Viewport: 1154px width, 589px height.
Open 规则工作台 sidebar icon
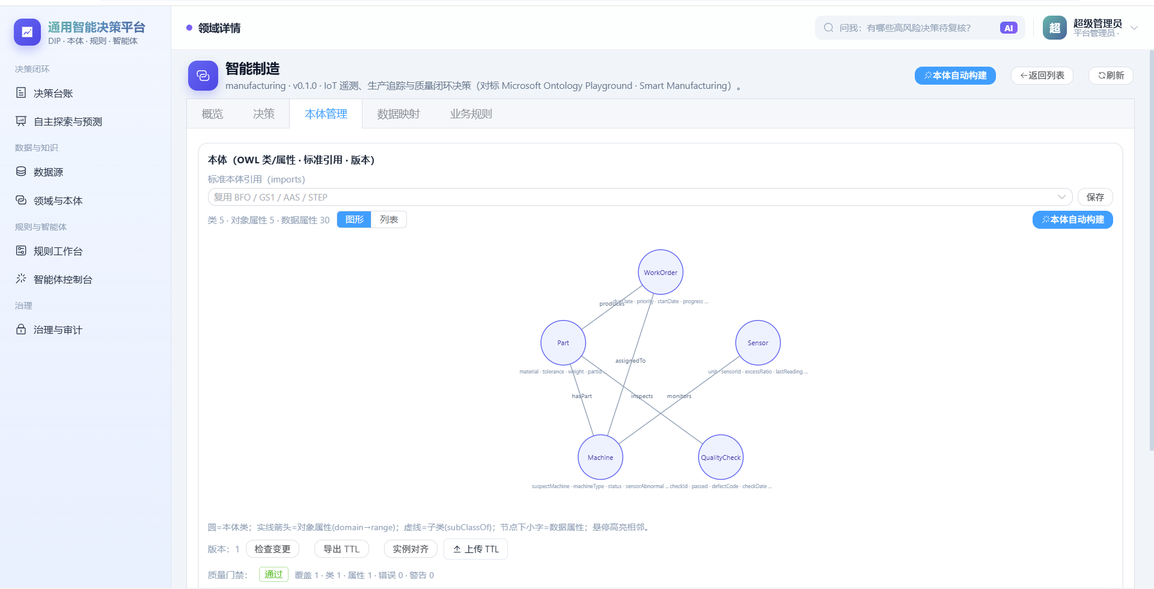click(x=21, y=250)
